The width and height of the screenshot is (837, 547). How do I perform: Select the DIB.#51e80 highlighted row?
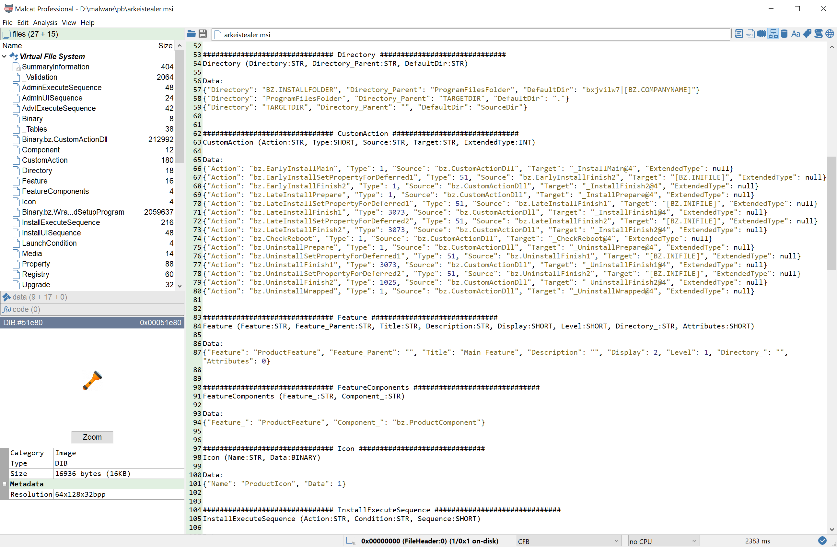(x=92, y=323)
